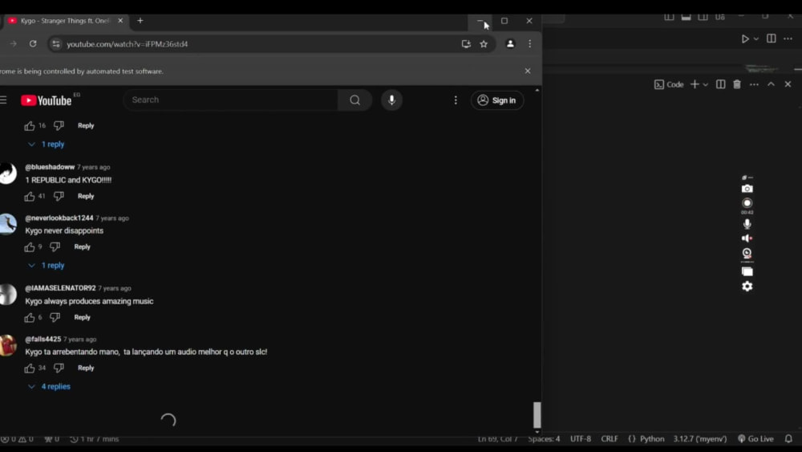Run Python file in VS Code

[x=745, y=39]
